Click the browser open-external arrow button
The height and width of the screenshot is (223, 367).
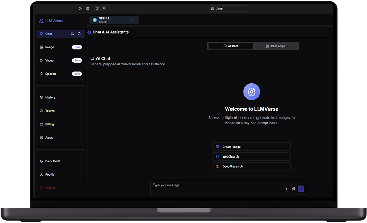pos(104,9)
